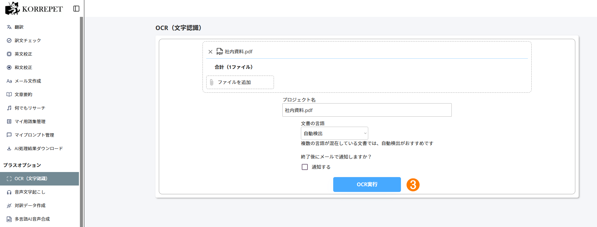The height and width of the screenshot is (227, 597).
Task: Click the headphones icon for 音声文字起こし
Action: click(x=9, y=192)
